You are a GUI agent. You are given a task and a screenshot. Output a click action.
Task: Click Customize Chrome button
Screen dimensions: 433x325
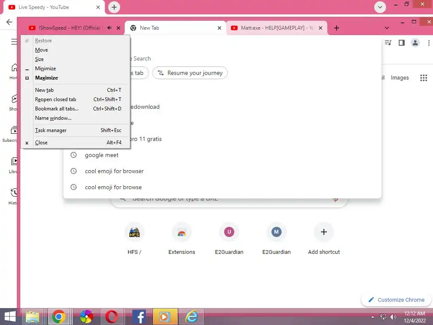coord(396,300)
